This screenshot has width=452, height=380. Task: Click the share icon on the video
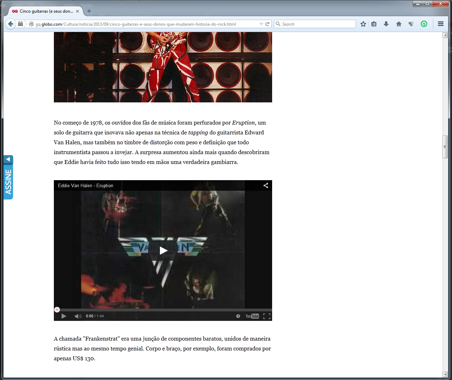(266, 185)
